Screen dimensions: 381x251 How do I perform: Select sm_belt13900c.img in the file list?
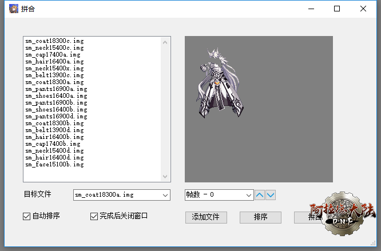(x=54, y=75)
